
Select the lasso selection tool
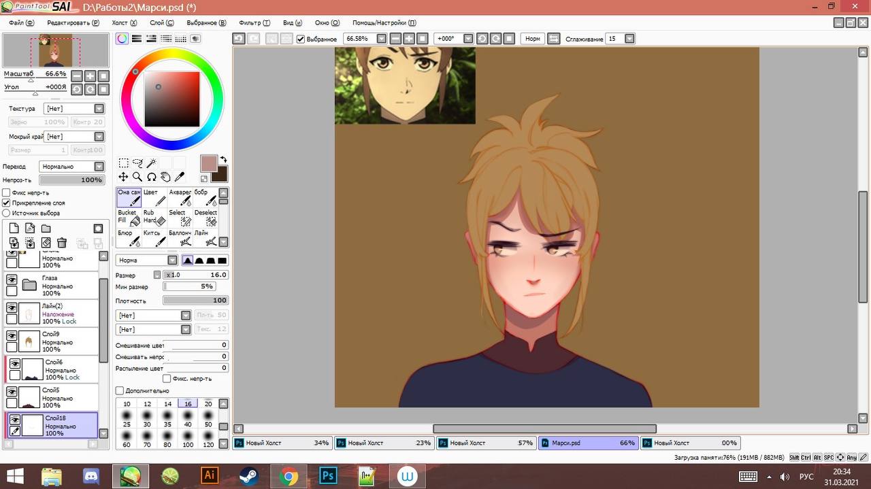pyautogui.click(x=137, y=163)
